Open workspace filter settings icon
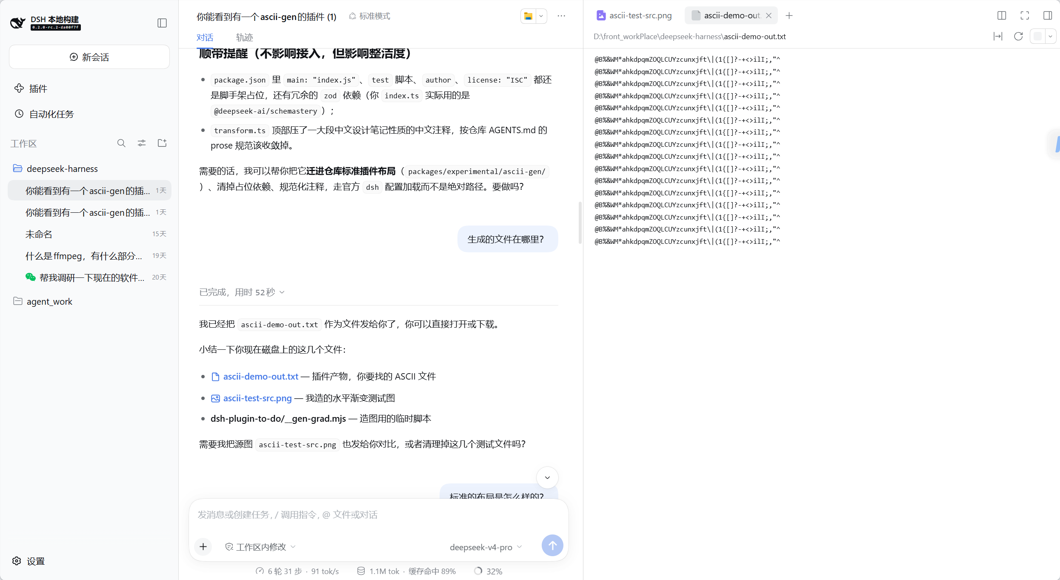The height and width of the screenshot is (580, 1060). click(142, 143)
